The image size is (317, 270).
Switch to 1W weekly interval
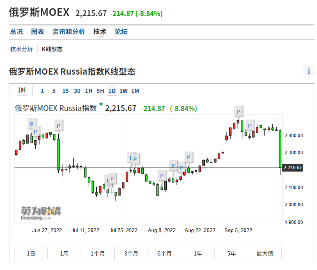pos(123,91)
